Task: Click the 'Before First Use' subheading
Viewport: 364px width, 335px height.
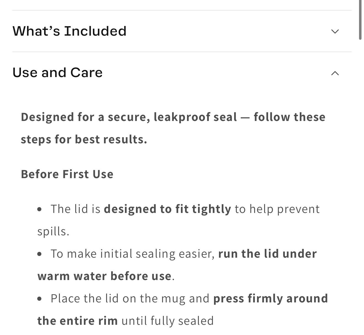Action: (67, 174)
